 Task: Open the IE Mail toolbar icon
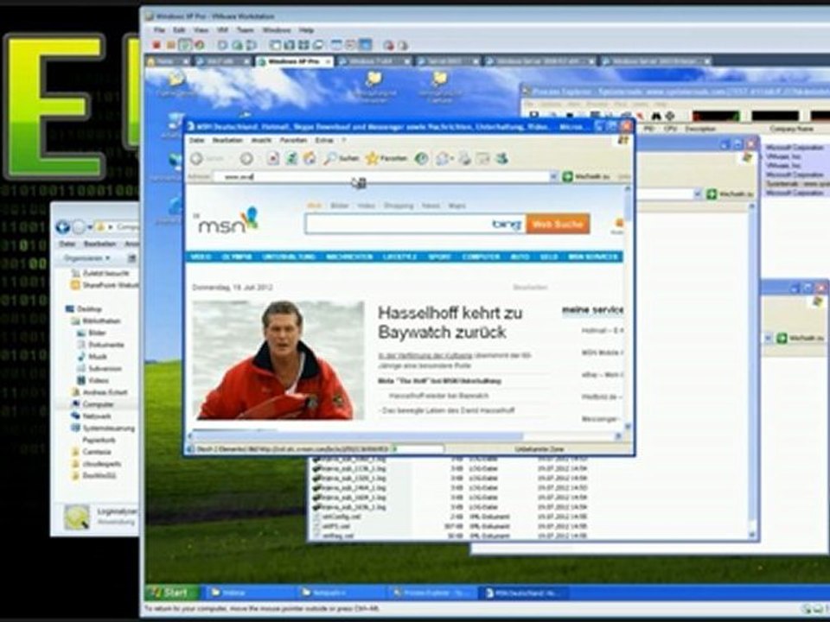(442, 158)
